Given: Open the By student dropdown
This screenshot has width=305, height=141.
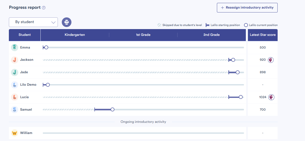Looking at the screenshot, I should click(x=33, y=22).
